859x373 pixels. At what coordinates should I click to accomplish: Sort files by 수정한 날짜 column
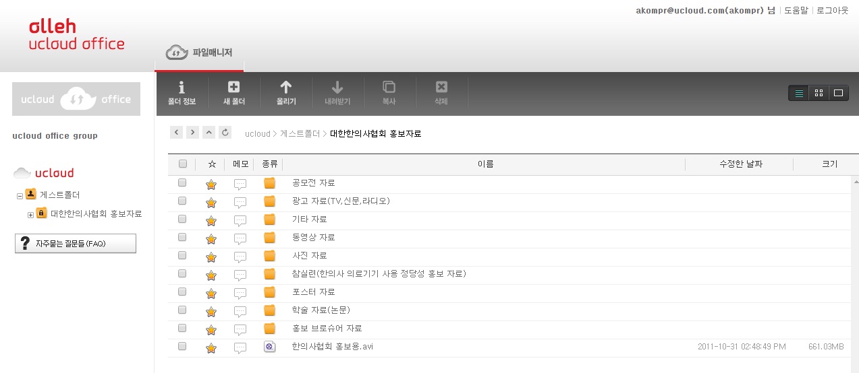[740, 164]
